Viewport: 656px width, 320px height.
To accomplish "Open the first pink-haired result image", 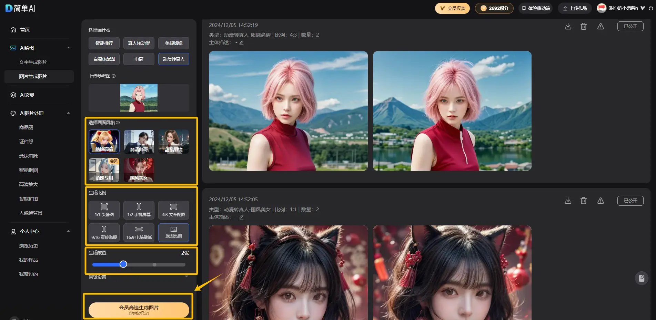I will (288, 111).
